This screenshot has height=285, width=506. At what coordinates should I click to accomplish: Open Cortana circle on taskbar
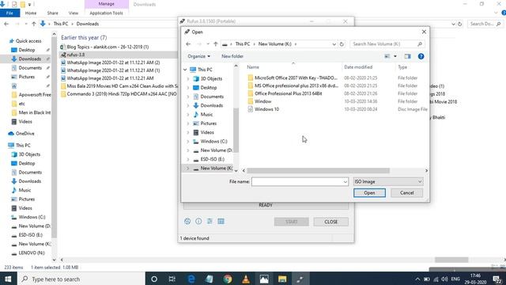(154, 279)
